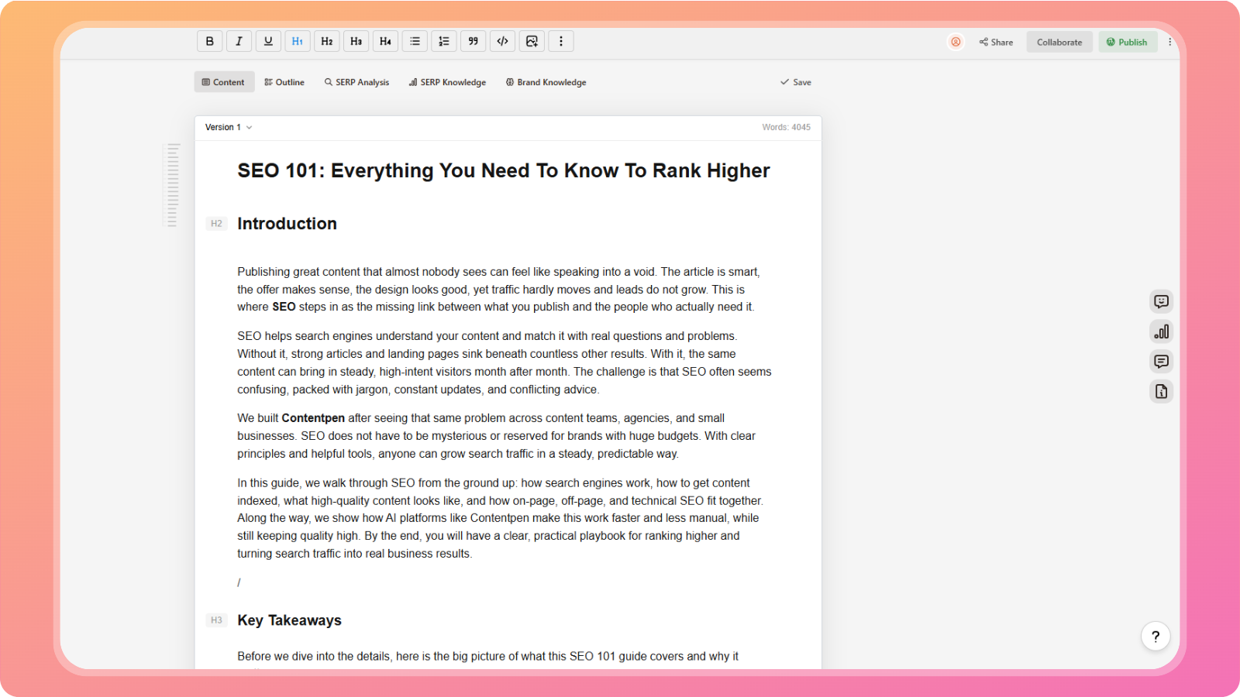Insert a bulleted list
This screenshot has width=1240, height=697.
pos(415,41)
